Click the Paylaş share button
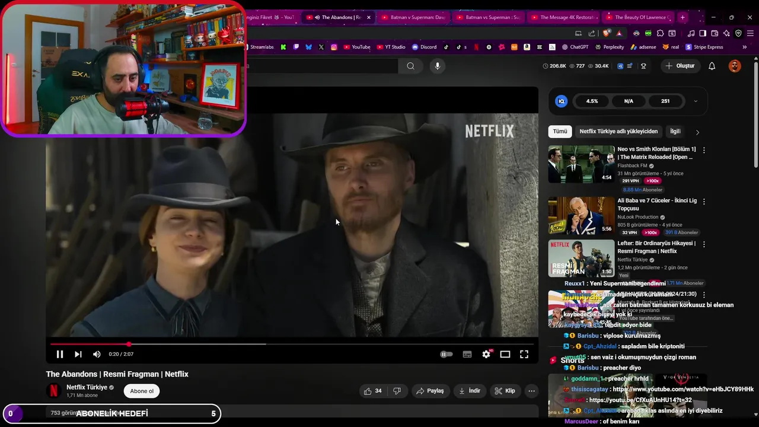 click(430, 391)
